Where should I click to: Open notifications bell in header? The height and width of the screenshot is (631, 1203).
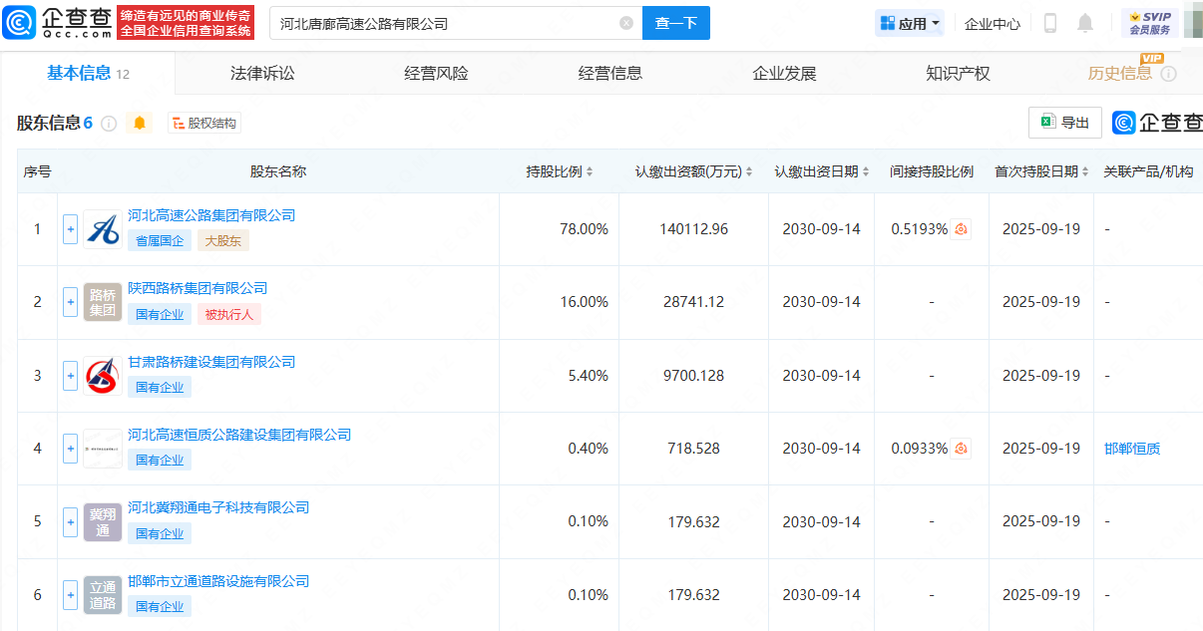(1085, 23)
